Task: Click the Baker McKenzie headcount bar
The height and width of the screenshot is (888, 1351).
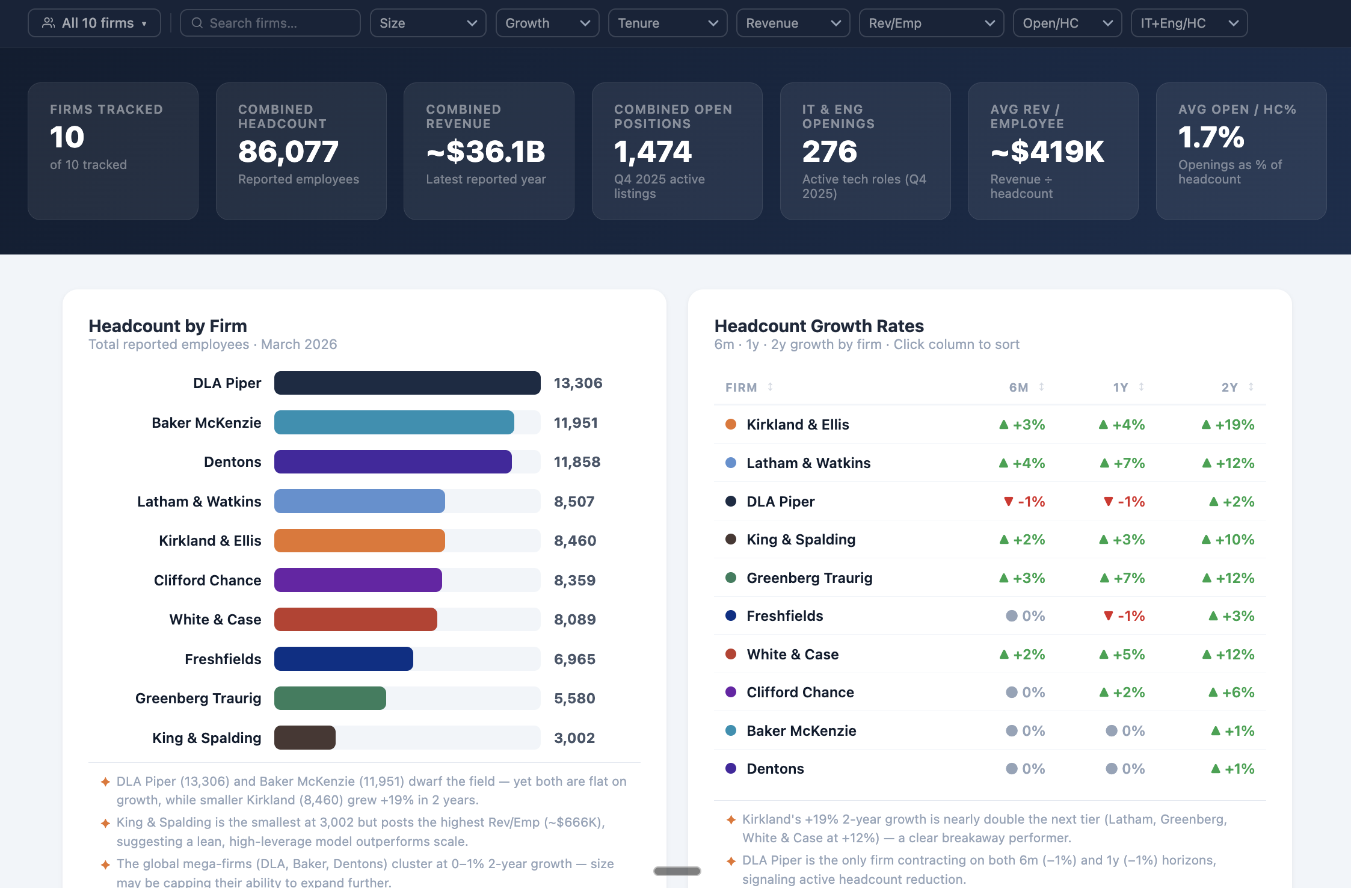Action: tap(394, 422)
